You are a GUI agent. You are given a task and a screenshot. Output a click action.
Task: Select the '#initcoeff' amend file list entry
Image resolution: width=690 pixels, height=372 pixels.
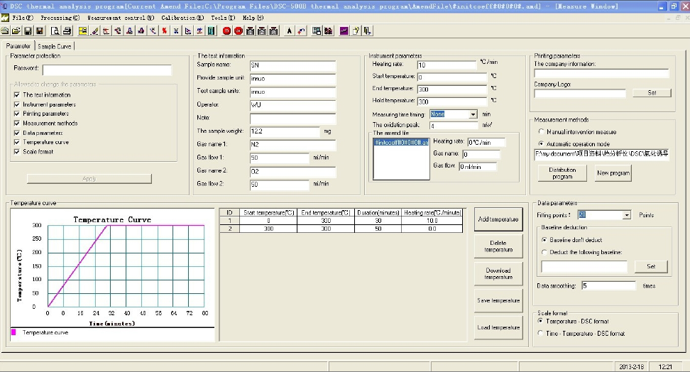(x=401, y=143)
